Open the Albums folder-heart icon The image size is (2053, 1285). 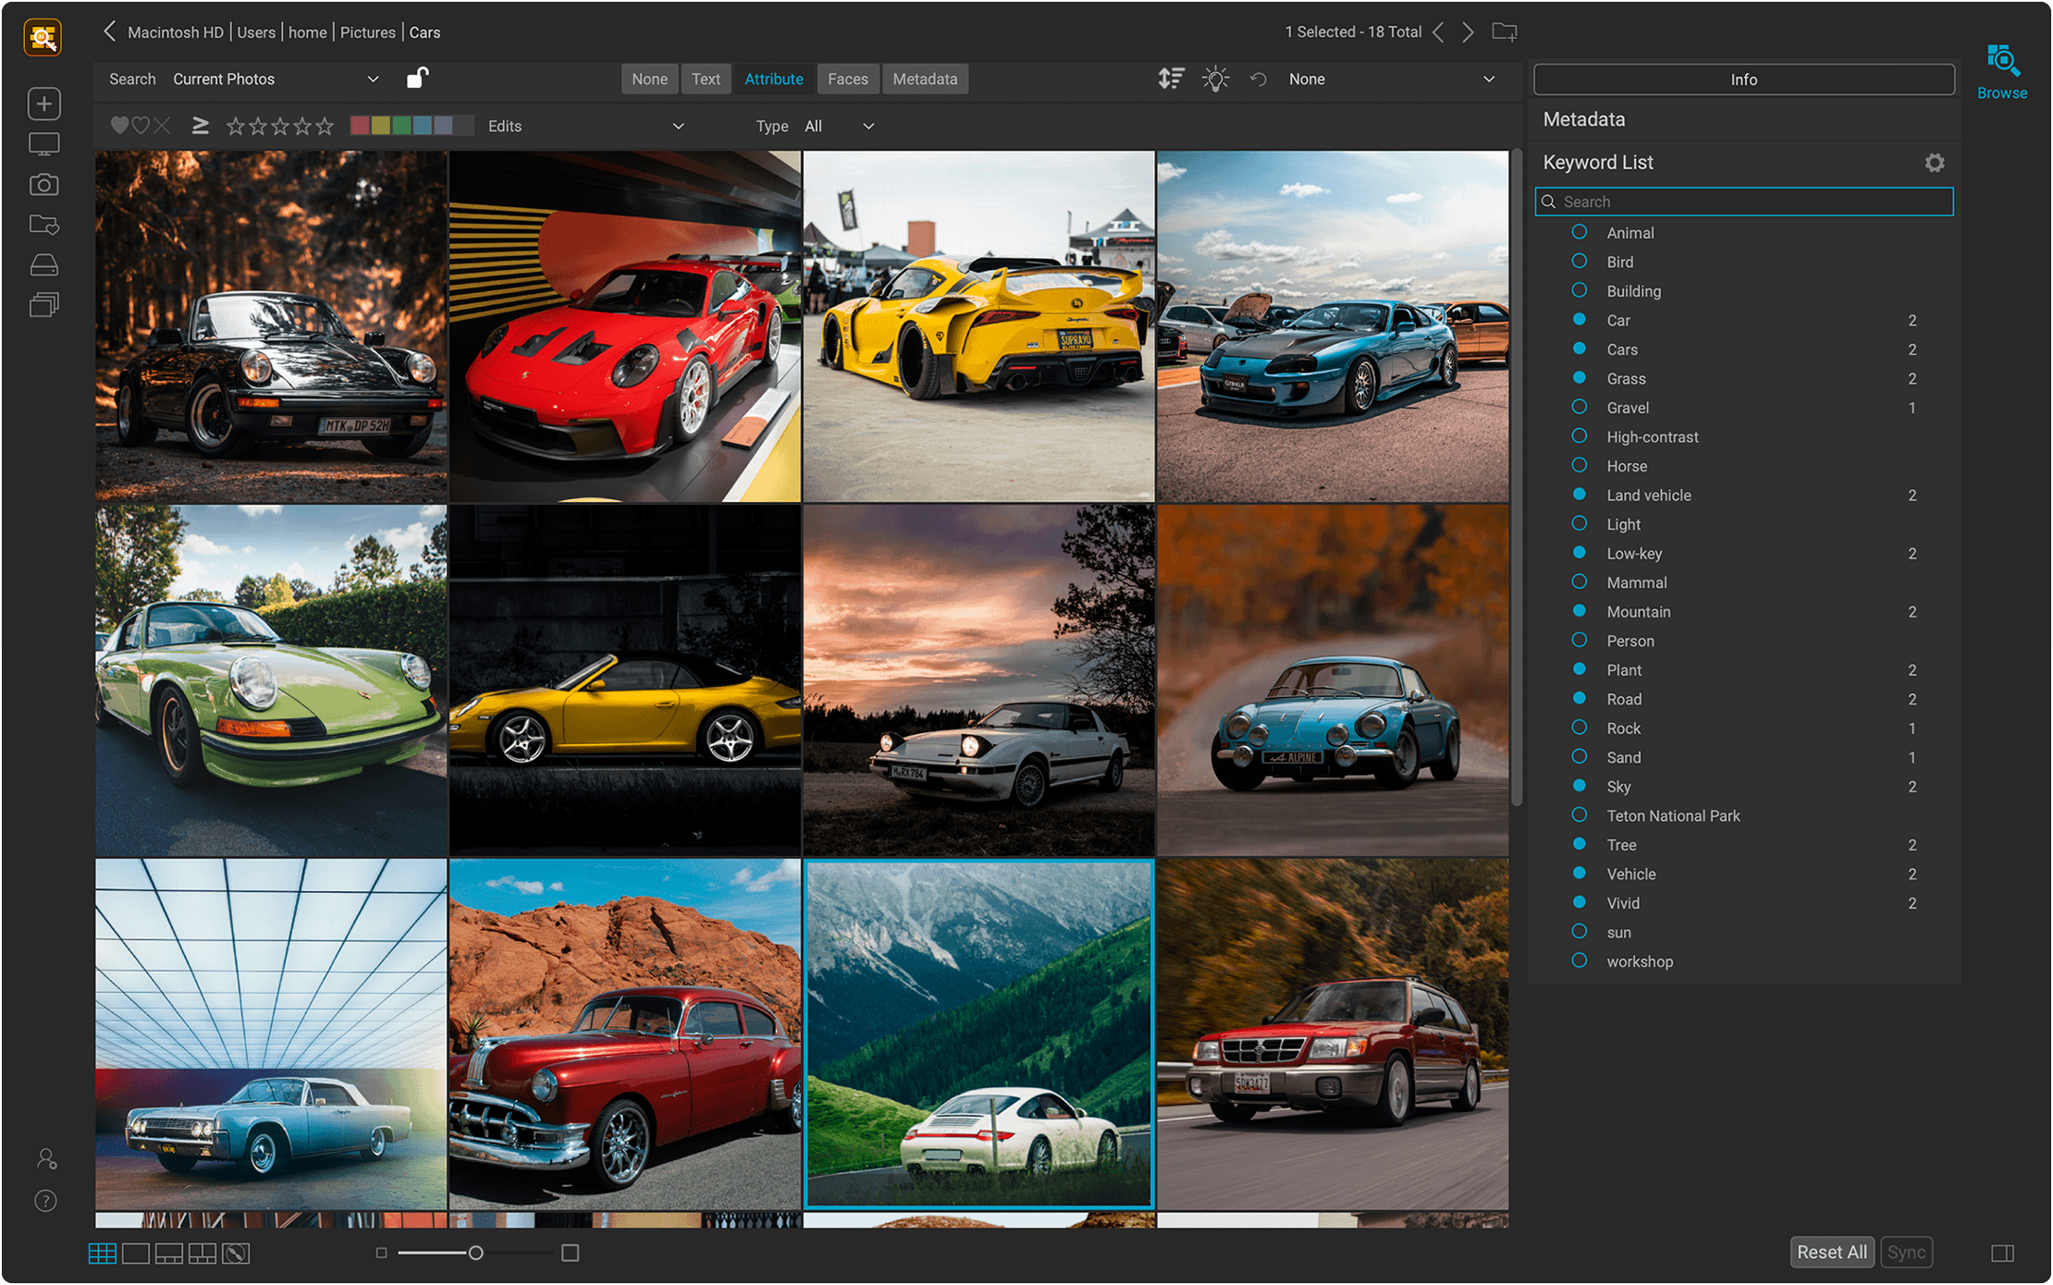43,225
